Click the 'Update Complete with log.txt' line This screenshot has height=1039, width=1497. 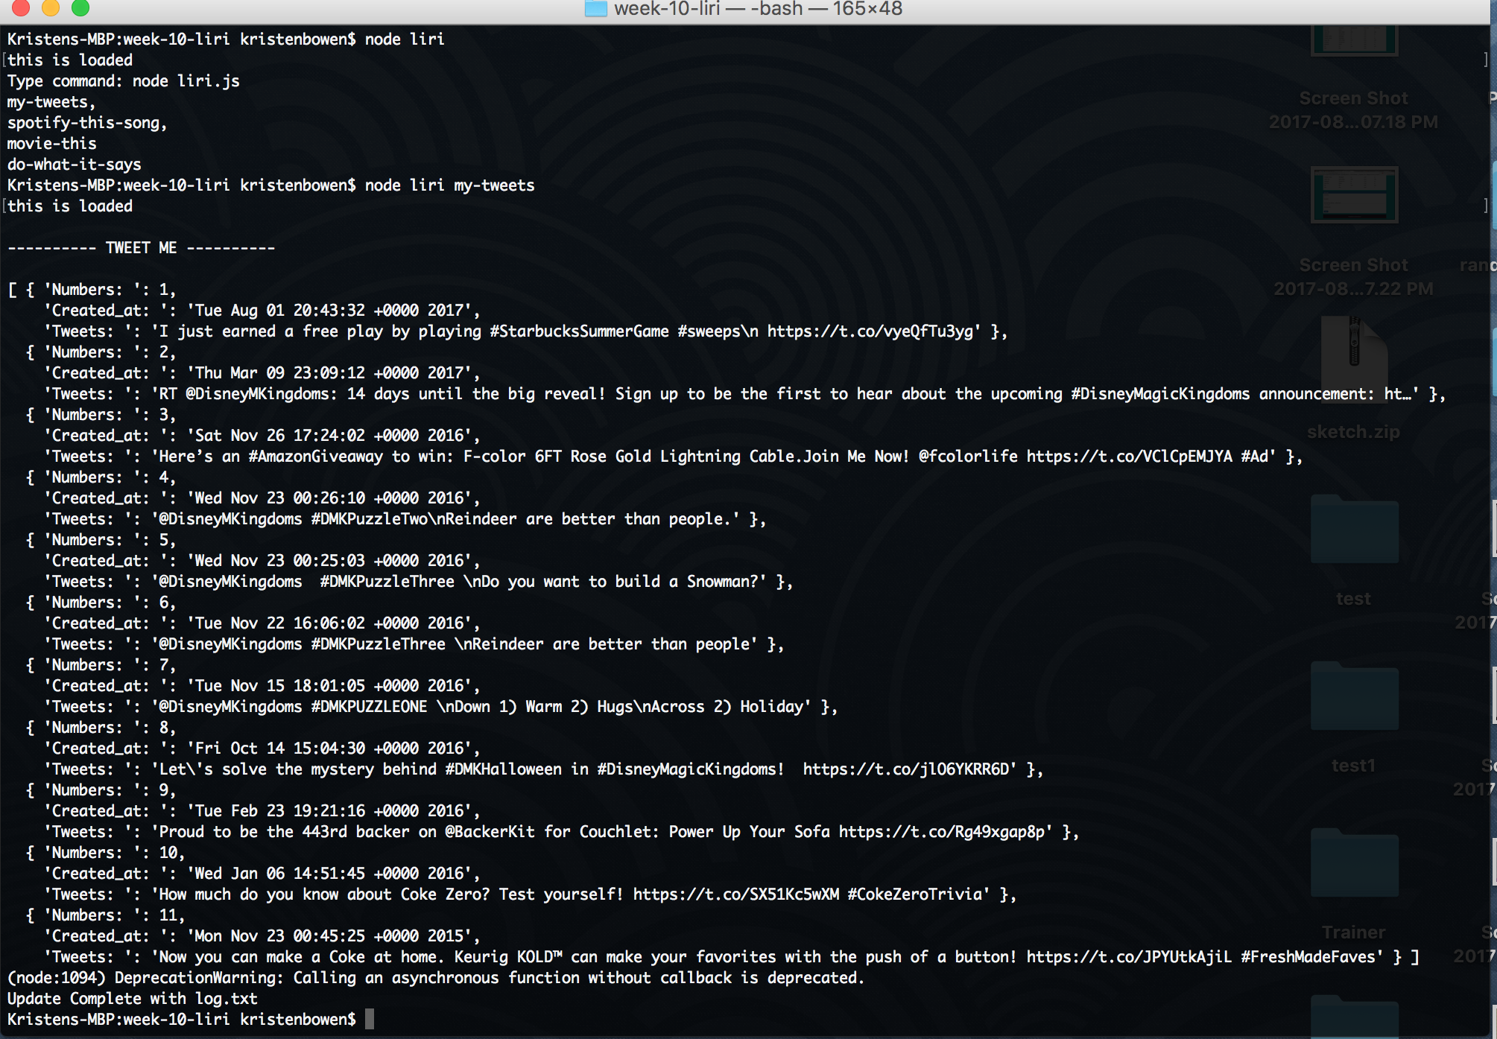pos(133,998)
